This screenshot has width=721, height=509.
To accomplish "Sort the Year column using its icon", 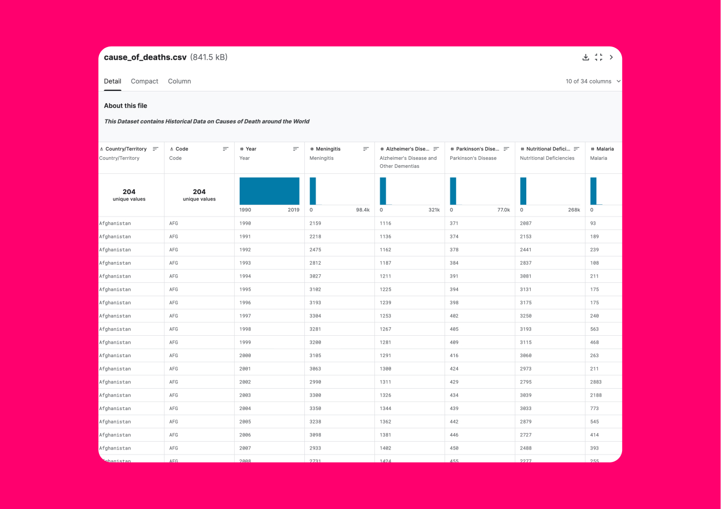I will pyautogui.click(x=296, y=149).
